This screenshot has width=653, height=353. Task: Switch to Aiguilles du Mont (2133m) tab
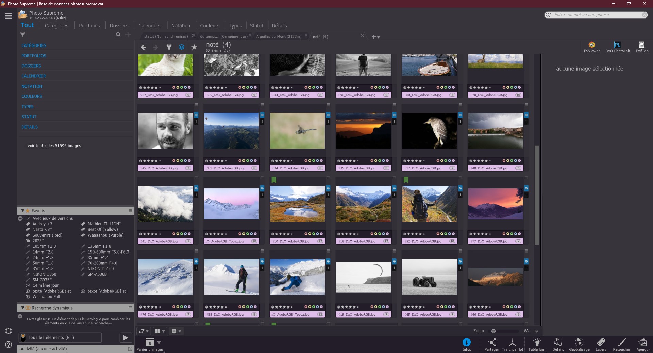pyautogui.click(x=279, y=36)
